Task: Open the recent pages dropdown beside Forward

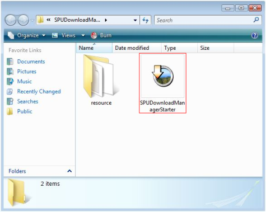Action: pos(32,20)
